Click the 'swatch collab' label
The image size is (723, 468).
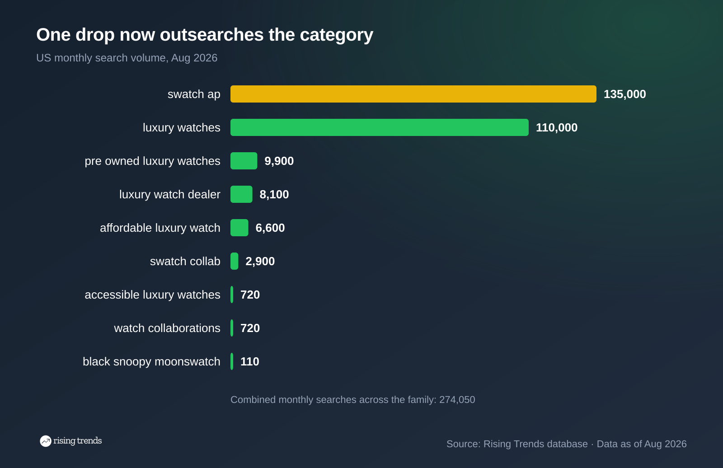[x=185, y=261]
